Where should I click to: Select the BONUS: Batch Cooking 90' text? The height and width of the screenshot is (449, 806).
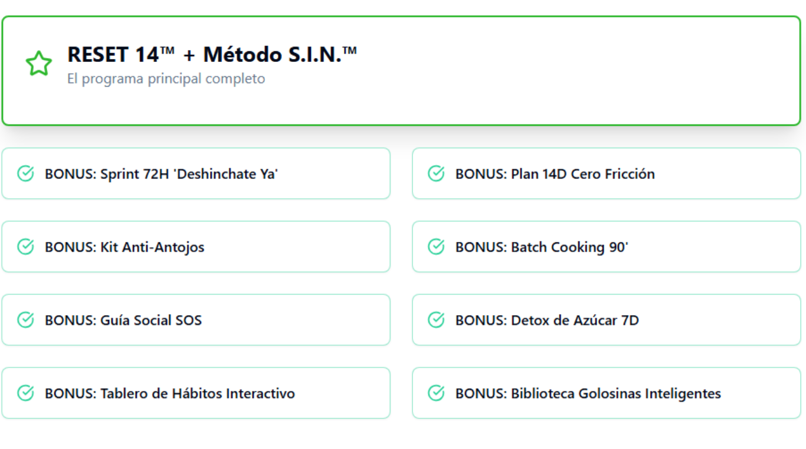tap(542, 247)
